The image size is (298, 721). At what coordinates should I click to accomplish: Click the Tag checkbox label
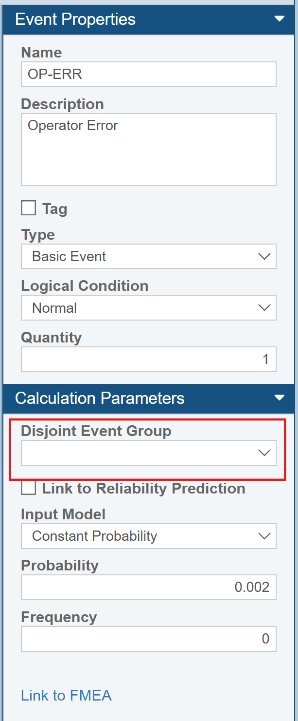[x=54, y=209]
